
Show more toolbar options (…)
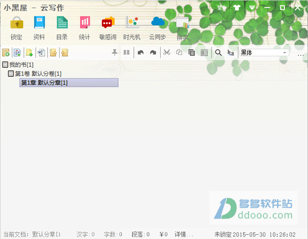click(x=301, y=55)
